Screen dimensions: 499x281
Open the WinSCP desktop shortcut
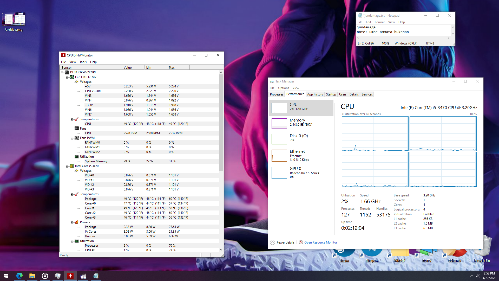tap(399, 255)
